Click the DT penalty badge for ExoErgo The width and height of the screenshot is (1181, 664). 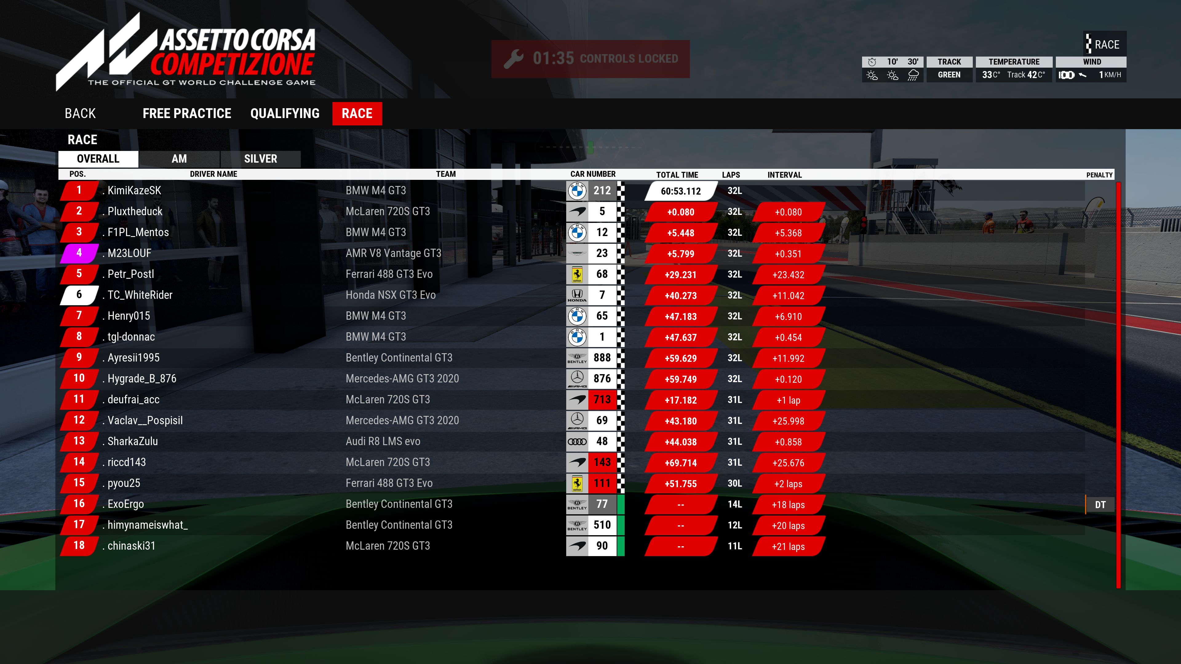1100,504
